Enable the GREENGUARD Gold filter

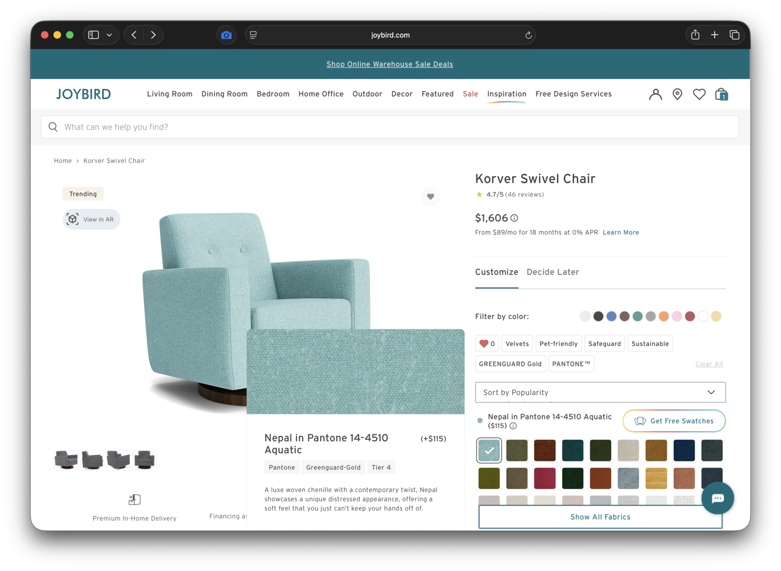(x=510, y=364)
